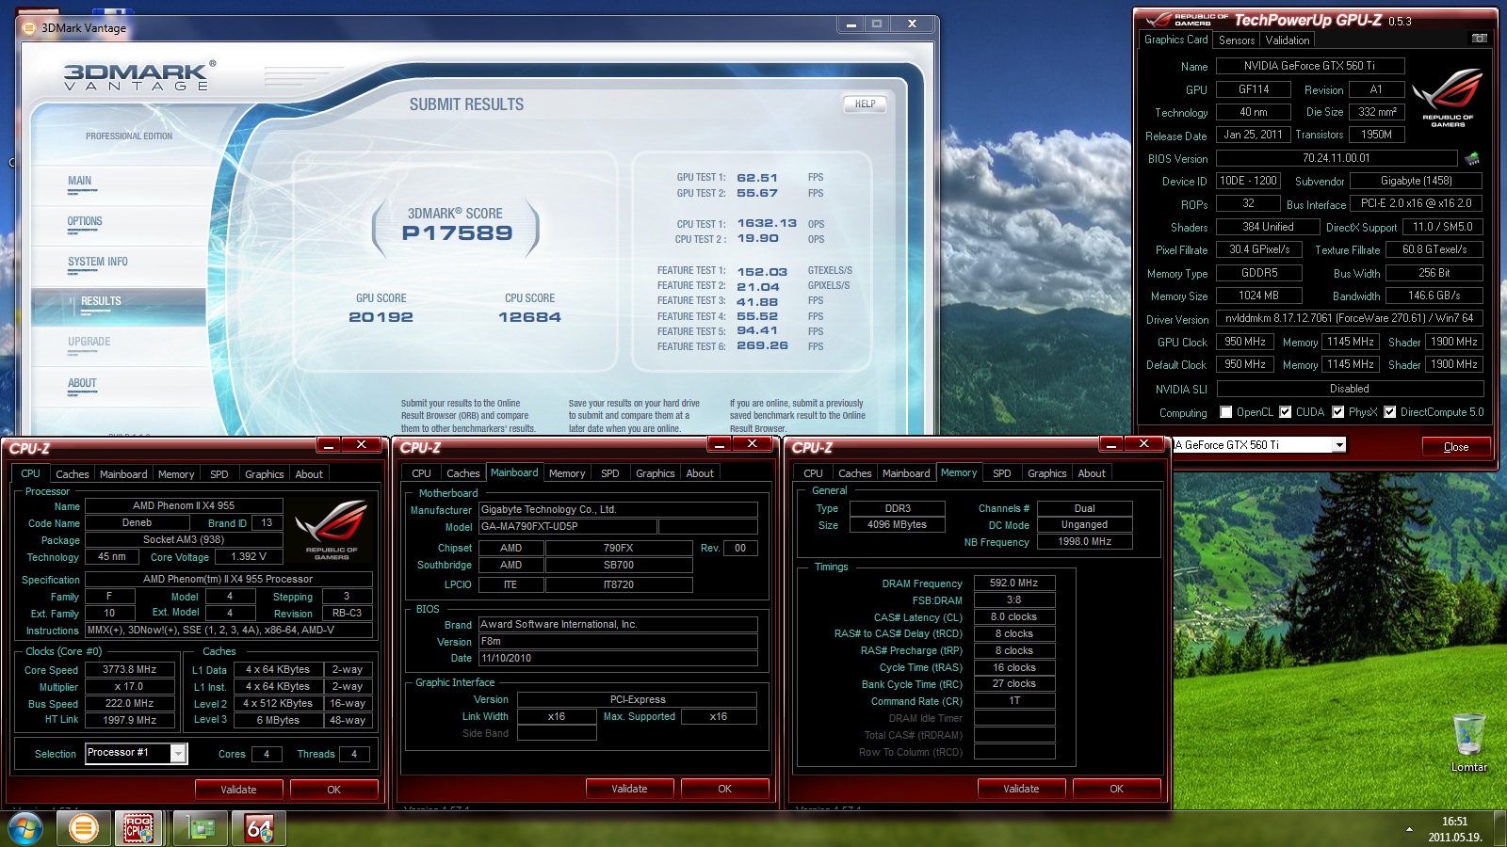1507x847 pixels.
Task: Click the BIOS save chip icon in GPU-Z
Action: coord(1472,158)
